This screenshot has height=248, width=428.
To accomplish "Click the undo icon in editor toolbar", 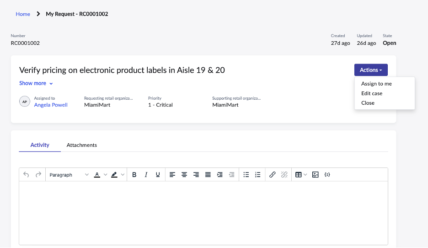I will 26,174.
